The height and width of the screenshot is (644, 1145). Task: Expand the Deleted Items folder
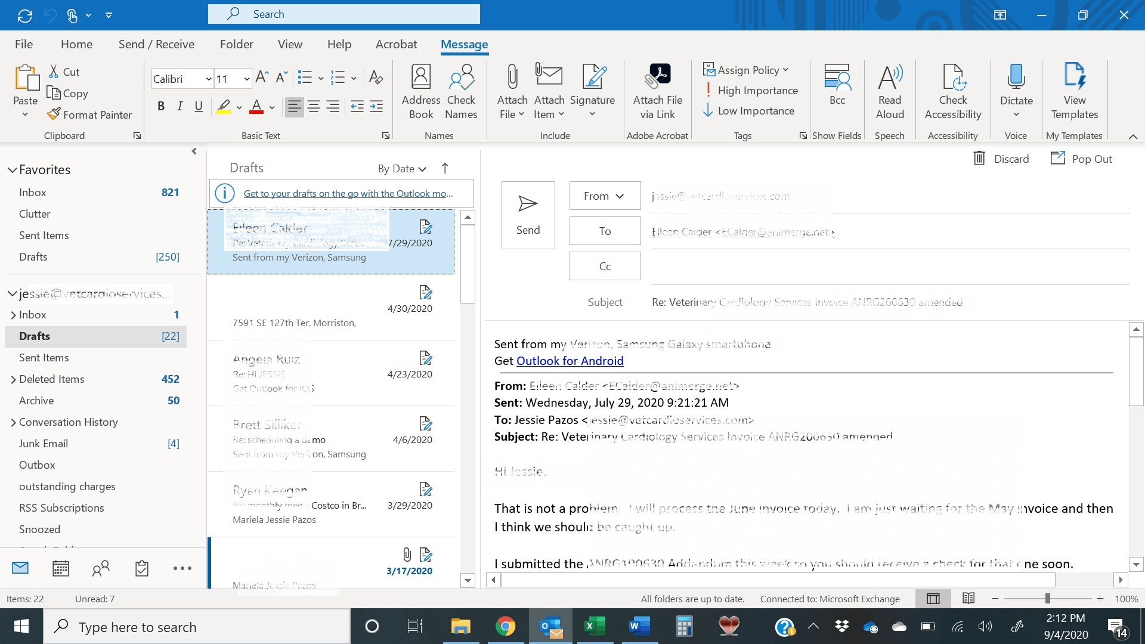point(13,379)
